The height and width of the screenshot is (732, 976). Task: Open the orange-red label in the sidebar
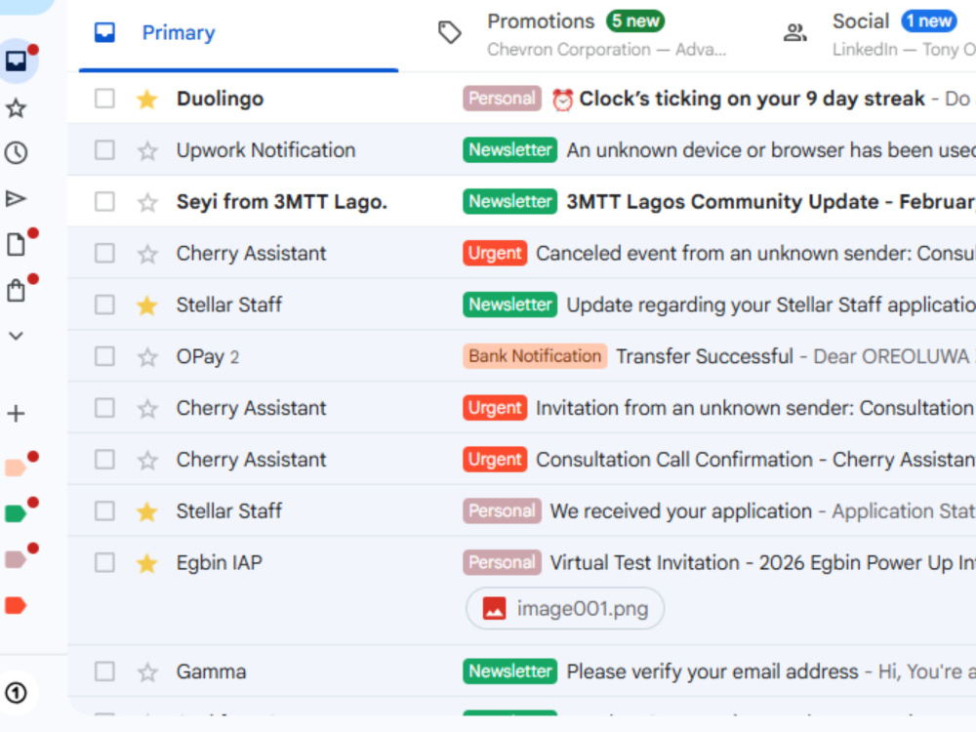pos(16,605)
